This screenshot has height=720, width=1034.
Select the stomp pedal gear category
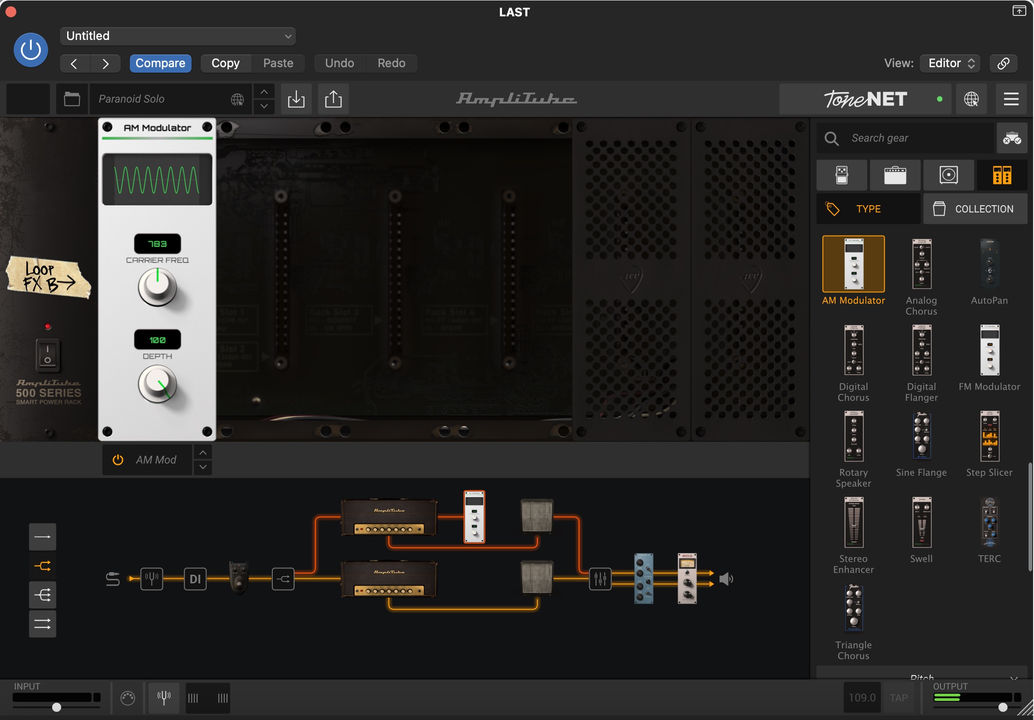point(842,175)
